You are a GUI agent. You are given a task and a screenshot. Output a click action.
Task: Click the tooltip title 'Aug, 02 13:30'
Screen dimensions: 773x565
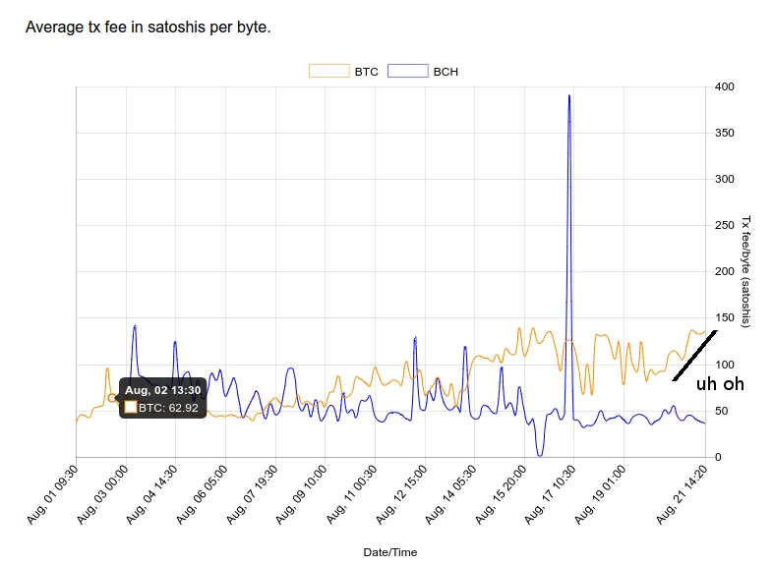162,390
